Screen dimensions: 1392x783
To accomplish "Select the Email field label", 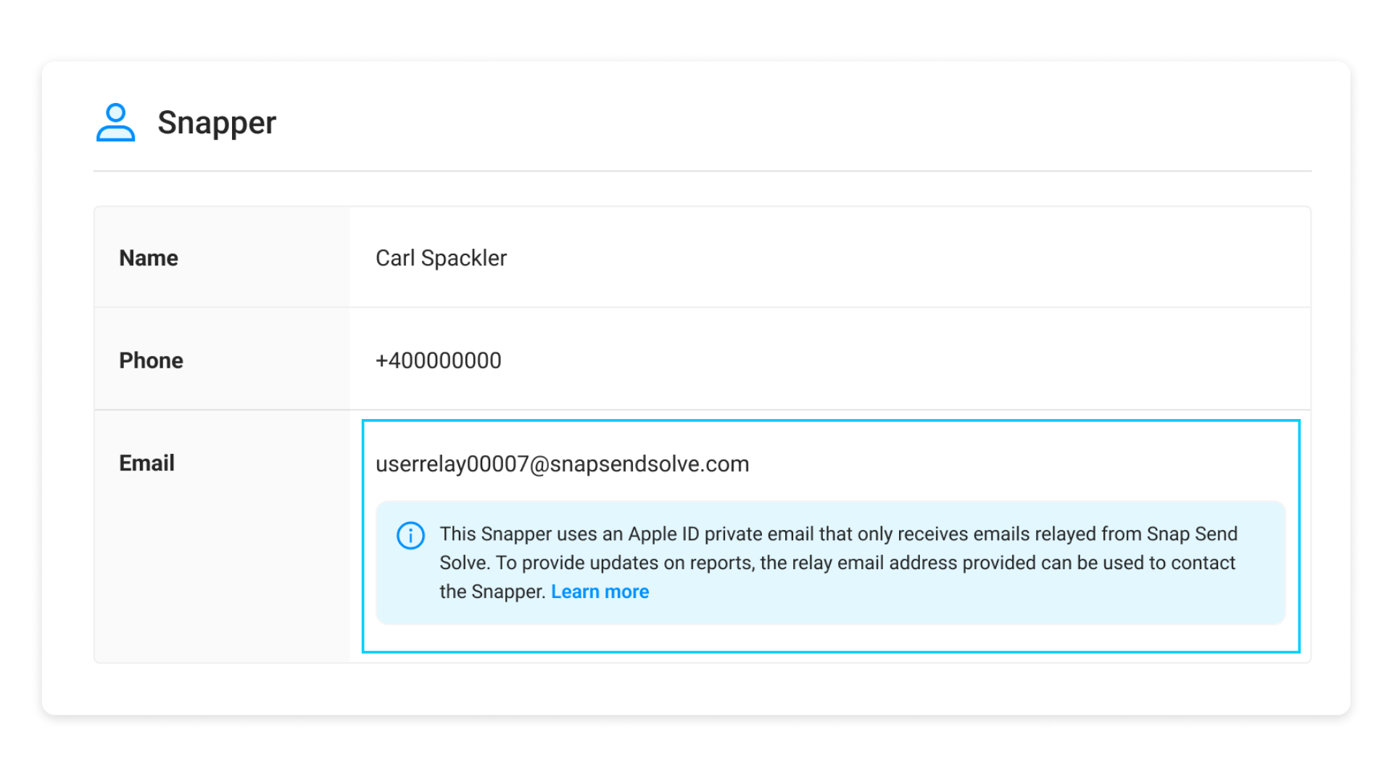I will pyautogui.click(x=146, y=463).
